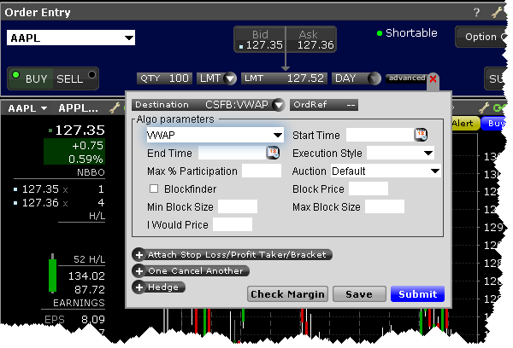Open the Execution Style dropdown
Image resolution: width=513 pixels, height=348 pixels.
[x=427, y=154]
